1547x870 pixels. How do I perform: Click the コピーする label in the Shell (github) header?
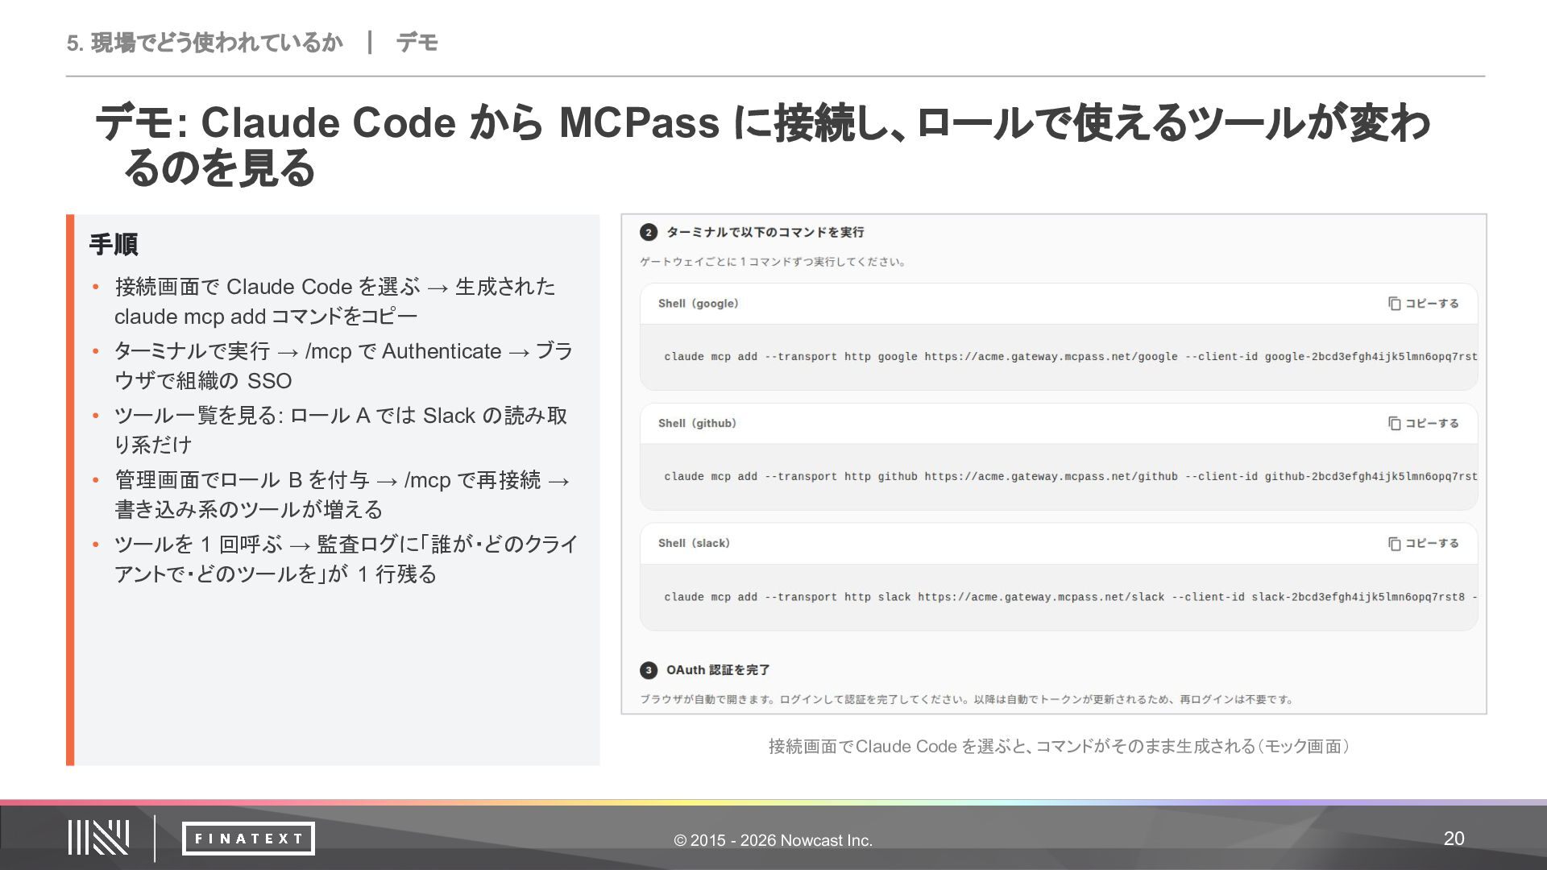click(1432, 424)
